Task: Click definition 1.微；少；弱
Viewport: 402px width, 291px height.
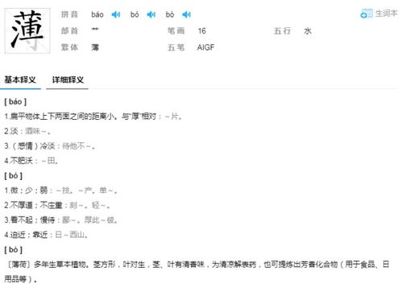Action: 60,191
